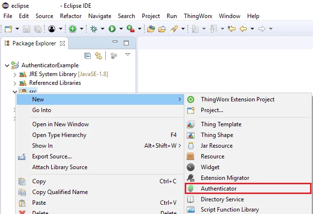The image size is (313, 214).
Task: Create a new ThingWorx Extension Project
Action: point(248,99)
